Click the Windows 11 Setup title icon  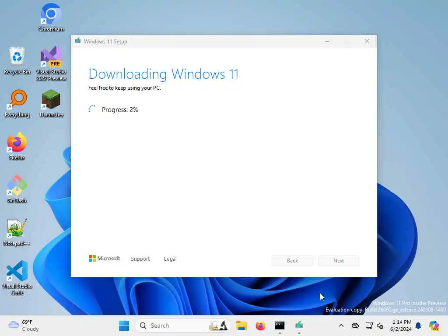pos(78,41)
